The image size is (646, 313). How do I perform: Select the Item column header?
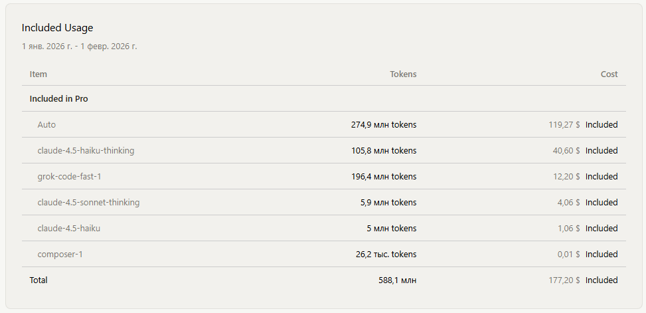(39, 74)
